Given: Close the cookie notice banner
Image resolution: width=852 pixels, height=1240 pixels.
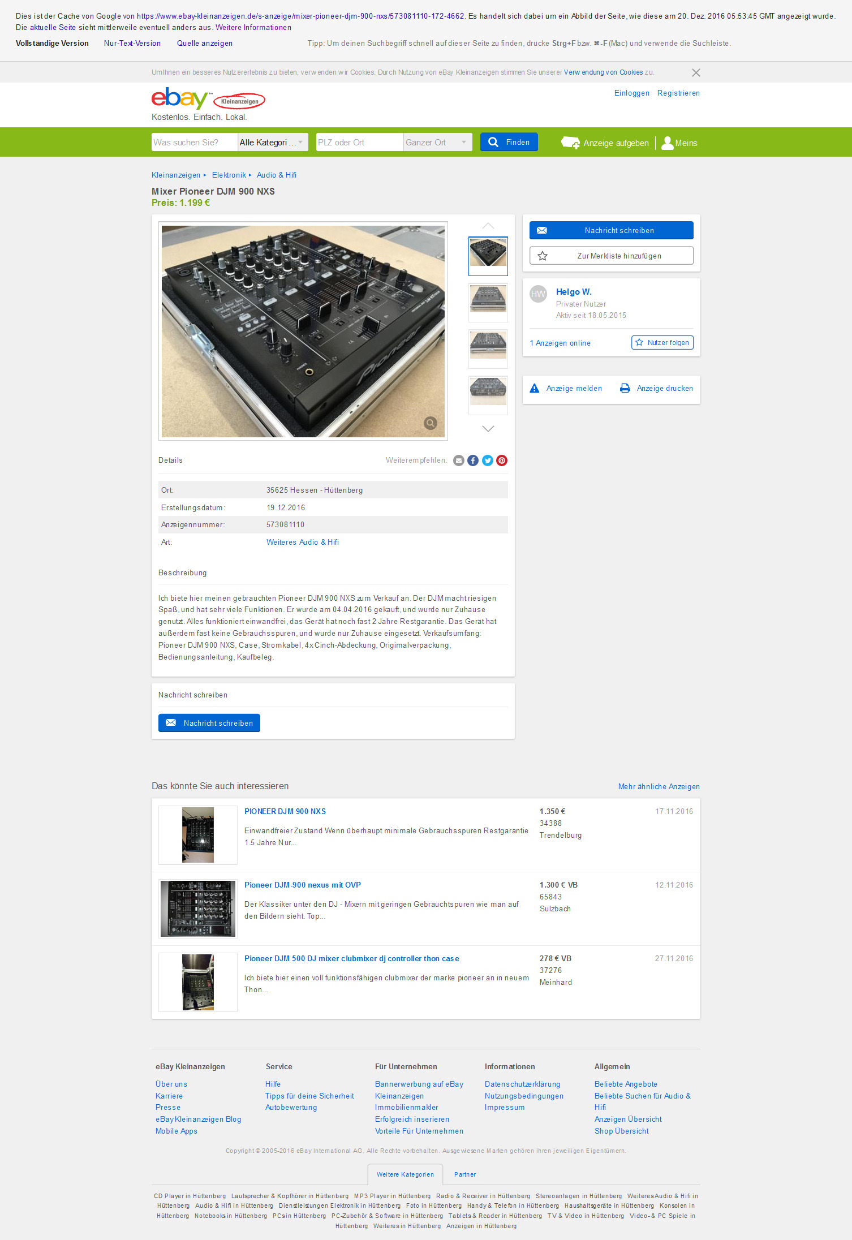Looking at the screenshot, I should 696,72.
